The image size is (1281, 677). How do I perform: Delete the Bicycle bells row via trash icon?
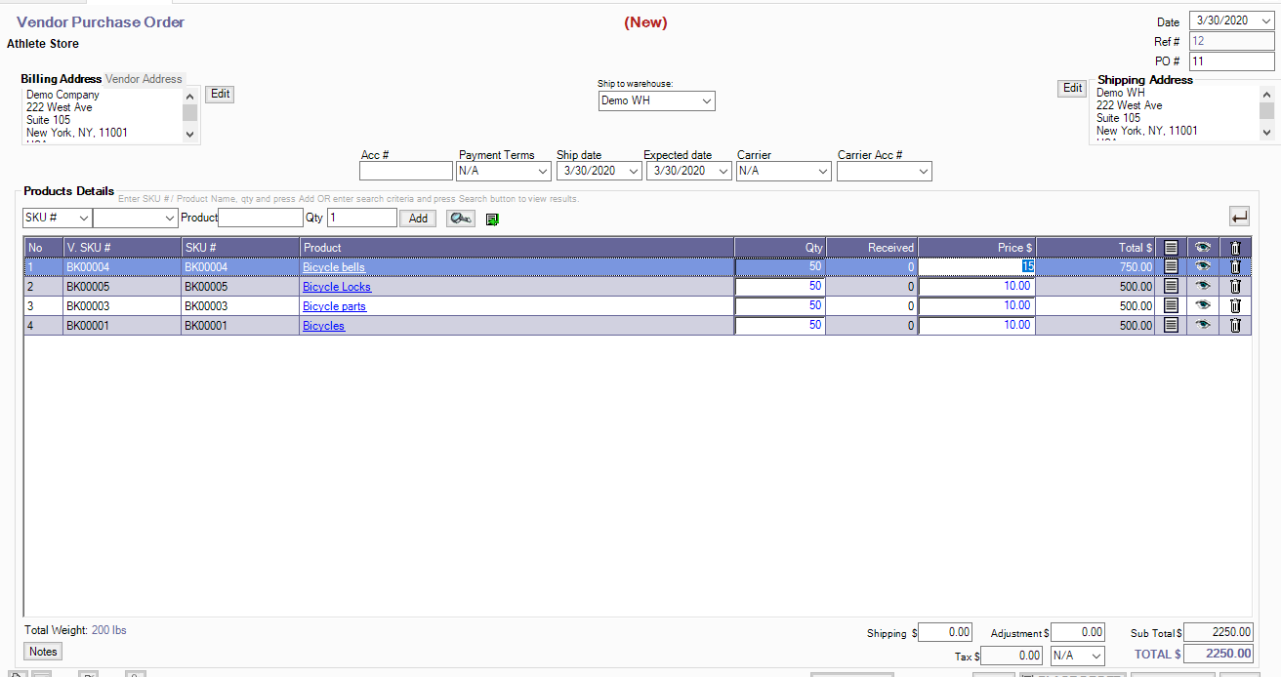1235,266
